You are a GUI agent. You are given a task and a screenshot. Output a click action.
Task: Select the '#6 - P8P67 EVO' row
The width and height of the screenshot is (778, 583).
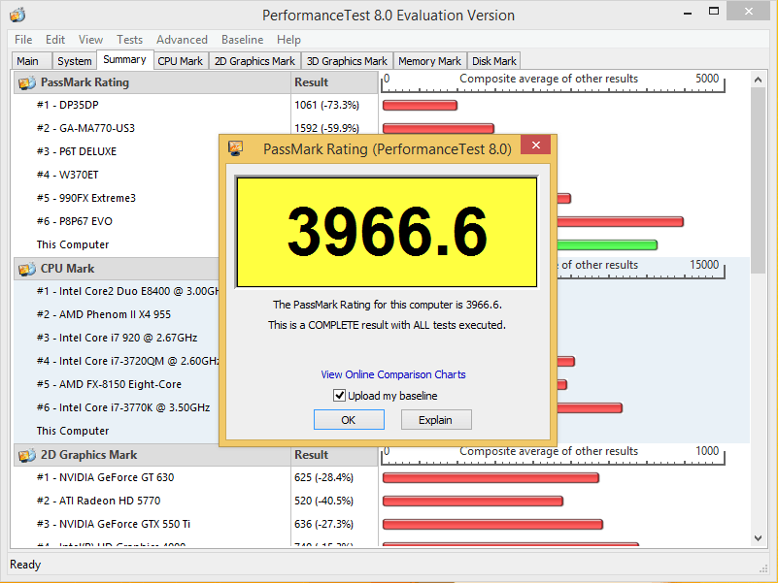click(75, 221)
